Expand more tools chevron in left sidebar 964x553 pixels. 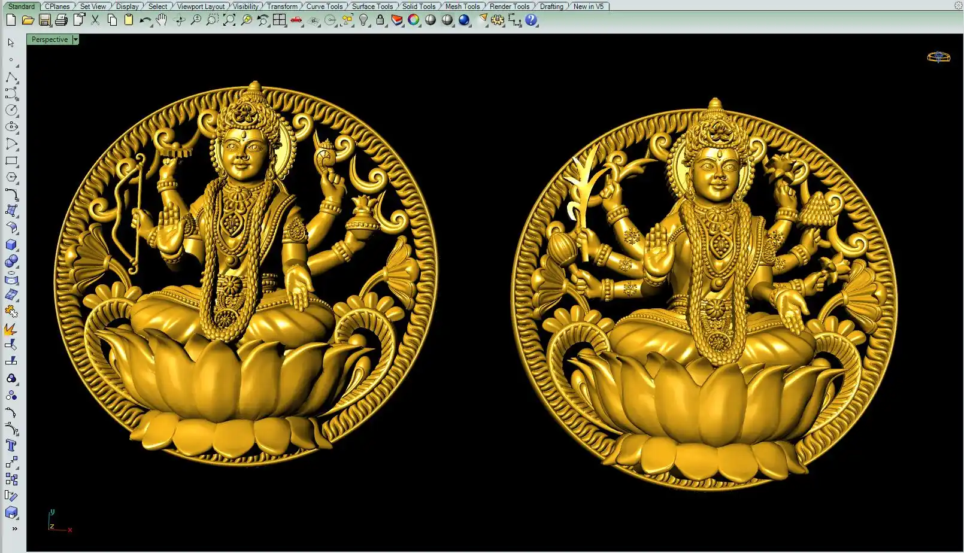[x=14, y=528]
